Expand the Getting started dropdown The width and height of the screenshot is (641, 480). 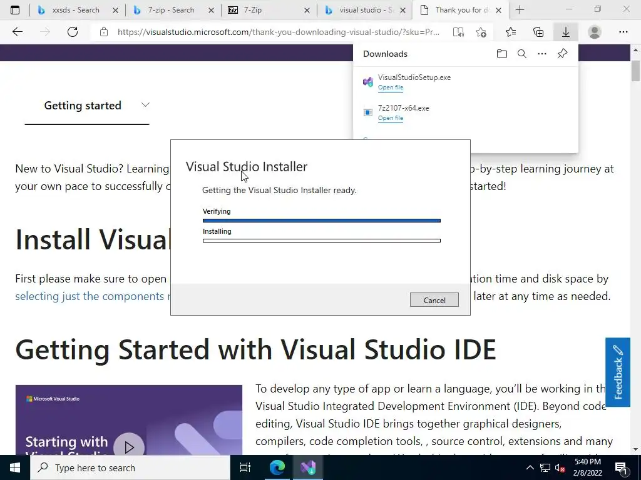[x=145, y=105]
